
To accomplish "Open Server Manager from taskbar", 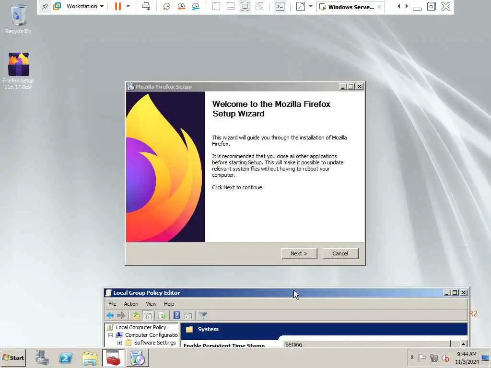I will (x=42, y=358).
